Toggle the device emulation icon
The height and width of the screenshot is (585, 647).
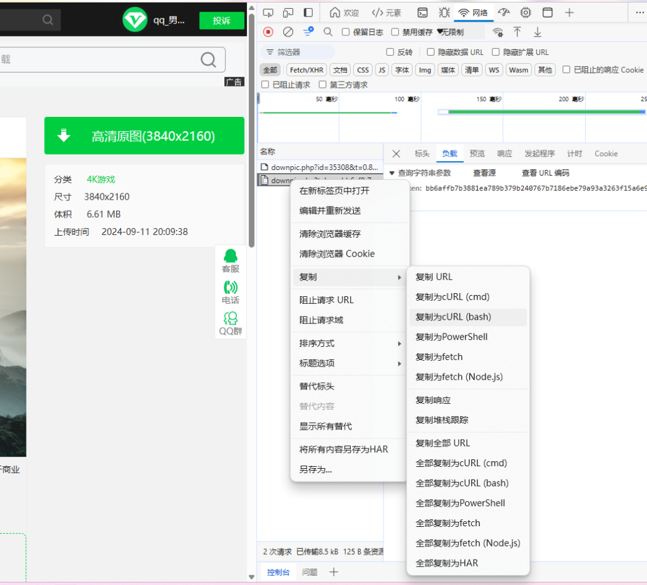[x=287, y=12]
